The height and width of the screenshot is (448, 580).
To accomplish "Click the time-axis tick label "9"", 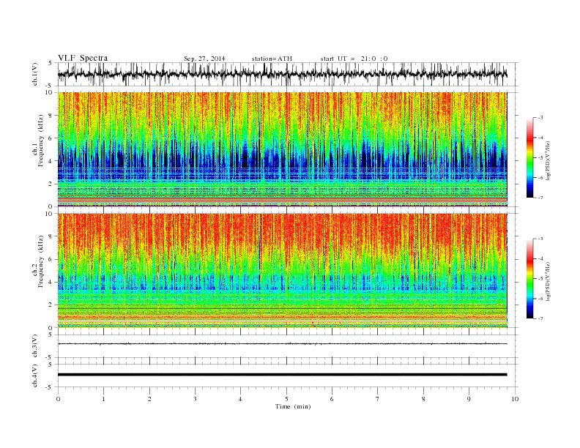I will [x=469, y=399].
